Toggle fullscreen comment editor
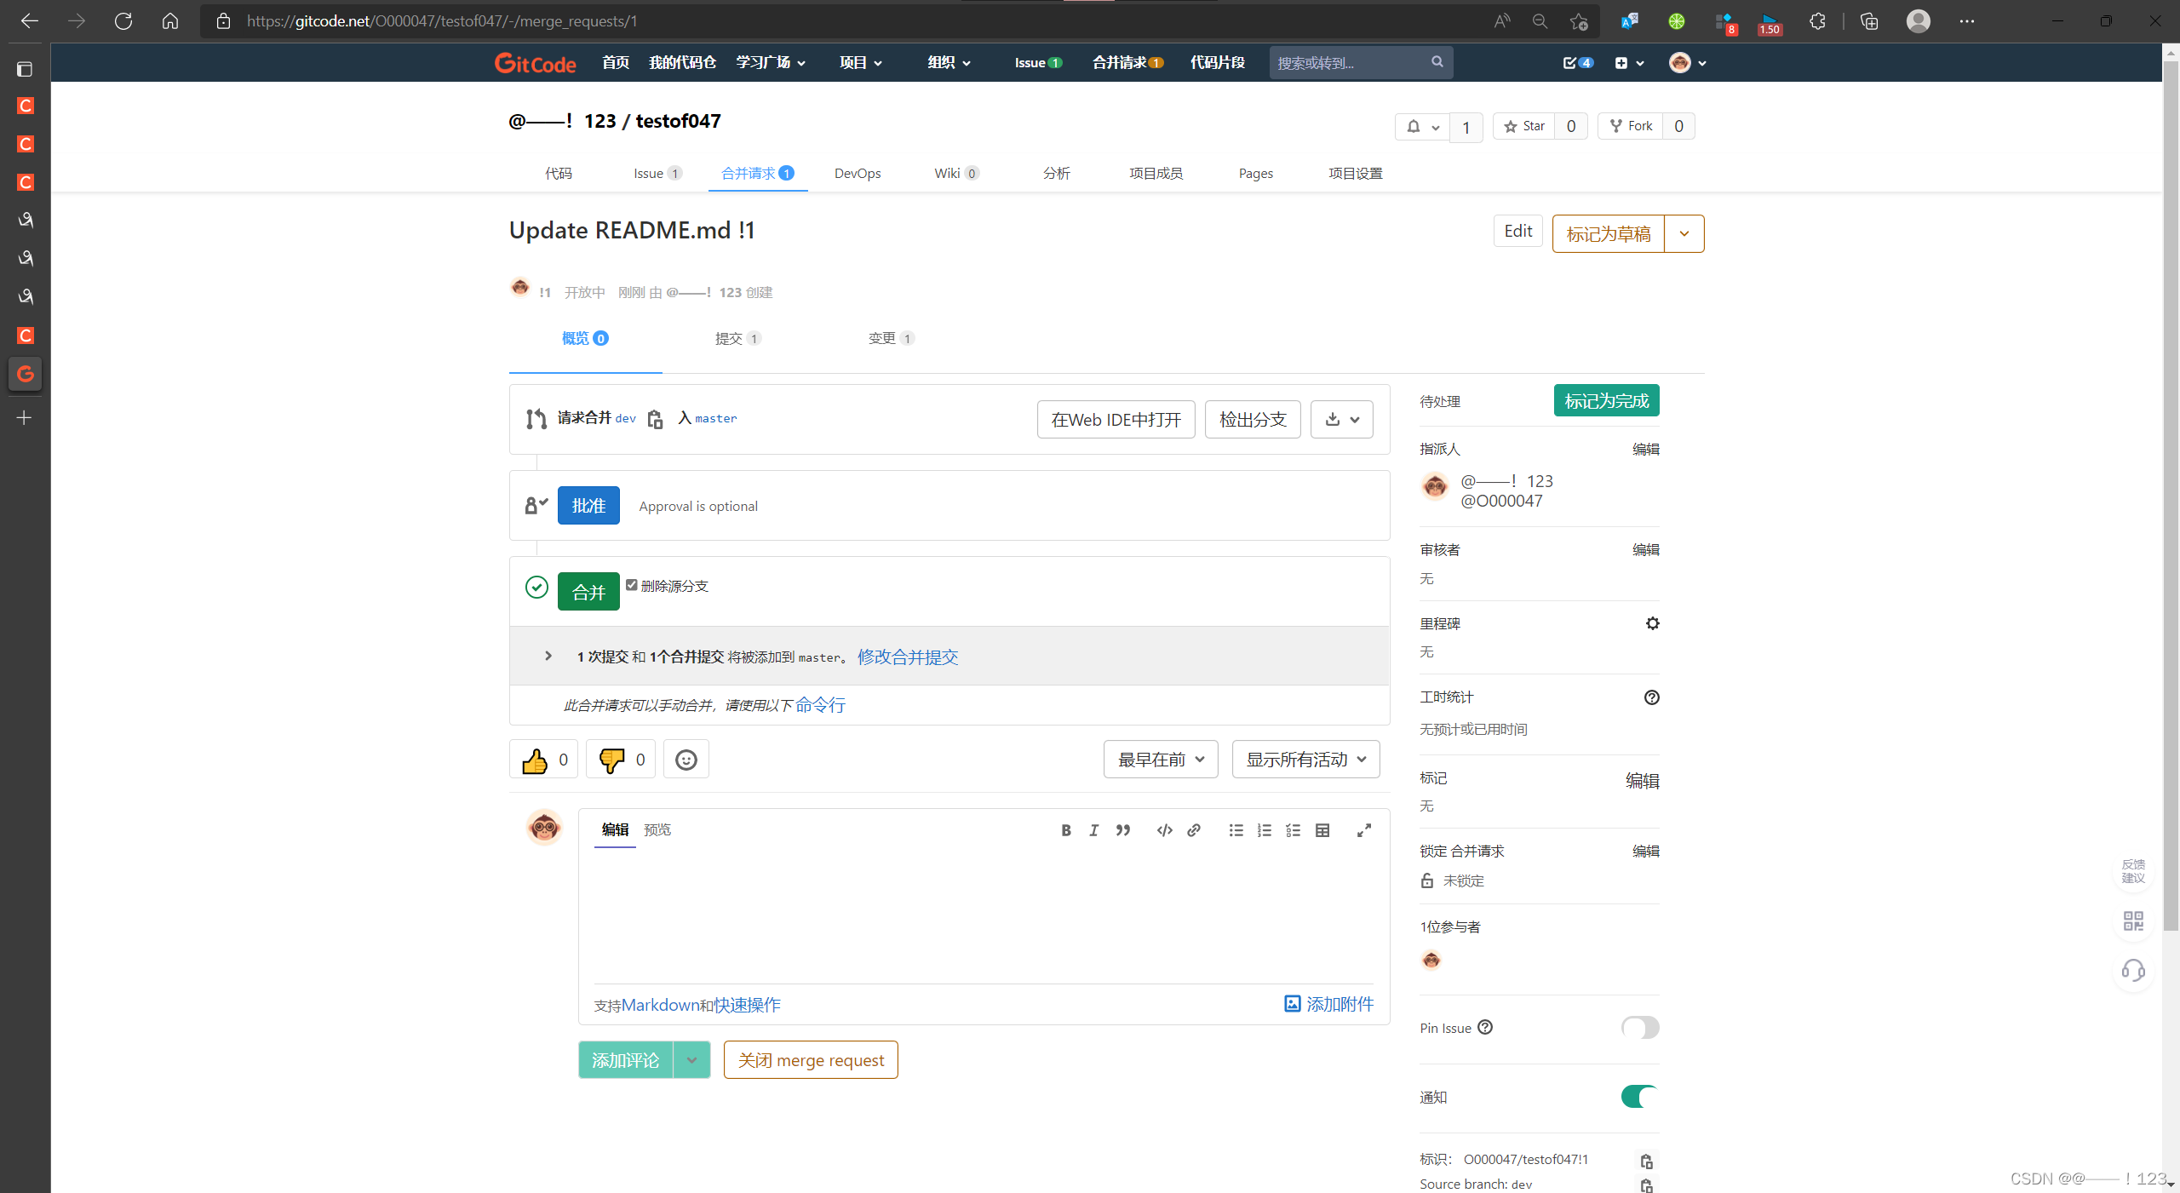This screenshot has height=1193, width=2180. [x=1363, y=830]
